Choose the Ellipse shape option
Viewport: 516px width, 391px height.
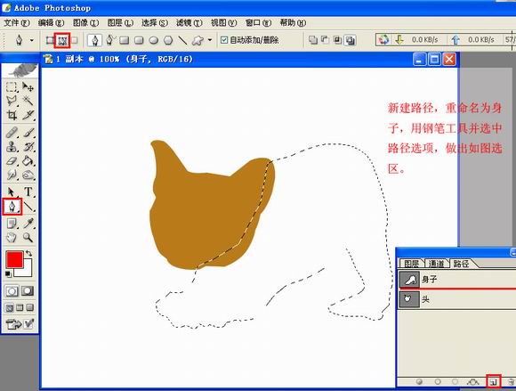pos(154,40)
